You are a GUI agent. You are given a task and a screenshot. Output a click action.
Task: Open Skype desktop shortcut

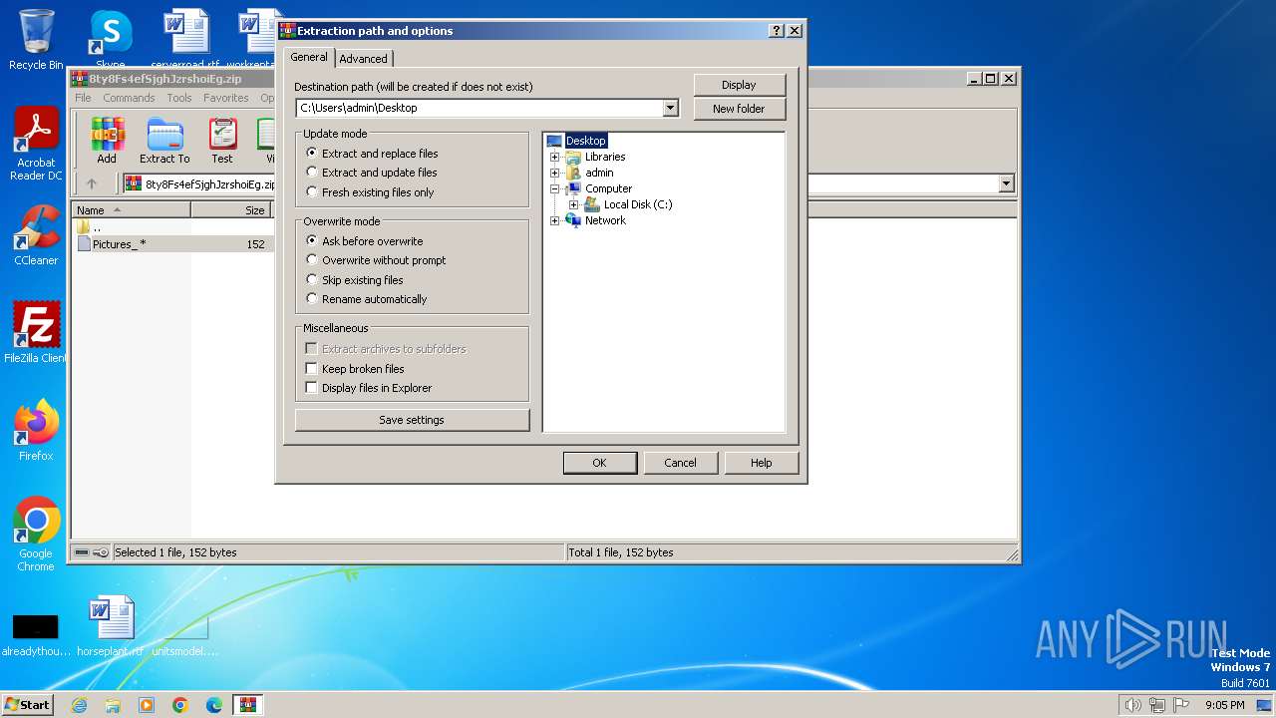[x=111, y=40]
